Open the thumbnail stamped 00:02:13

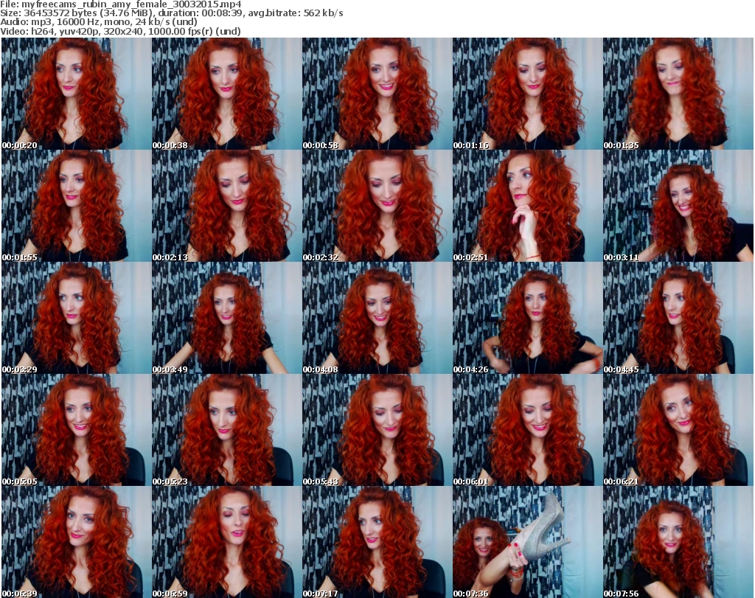click(227, 206)
